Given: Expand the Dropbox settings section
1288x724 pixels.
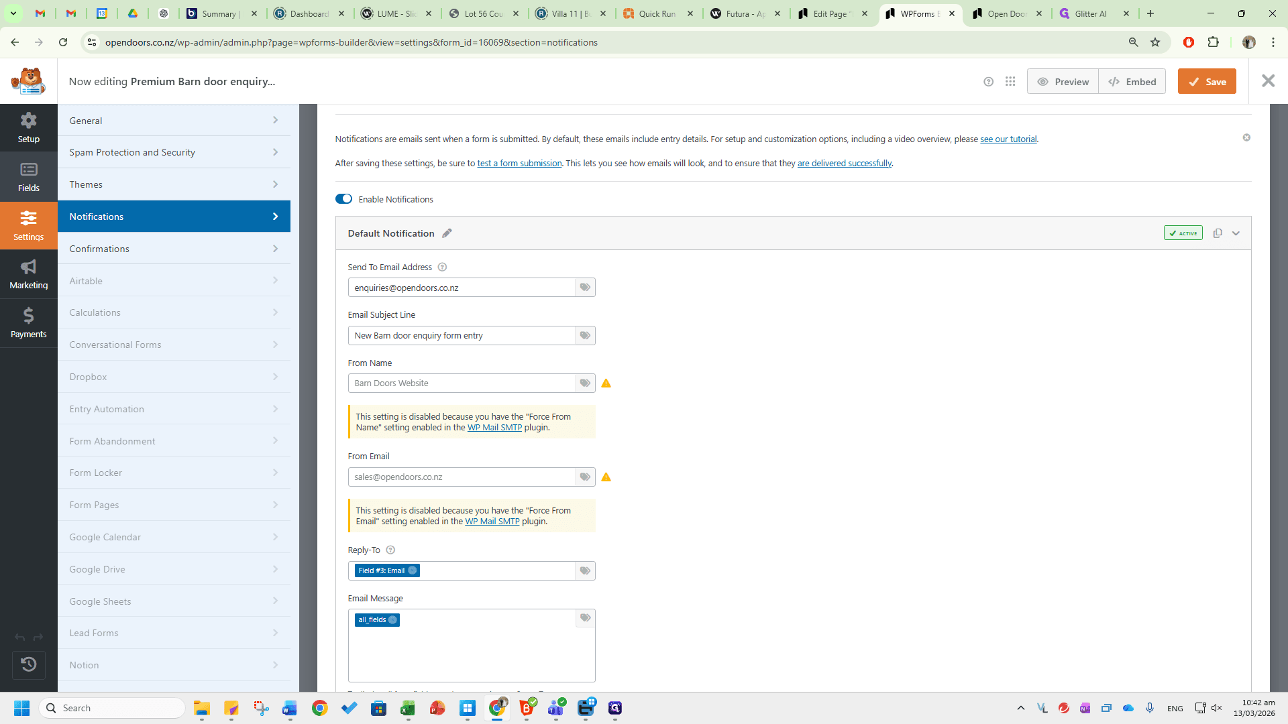Looking at the screenshot, I should pos(174,377).
